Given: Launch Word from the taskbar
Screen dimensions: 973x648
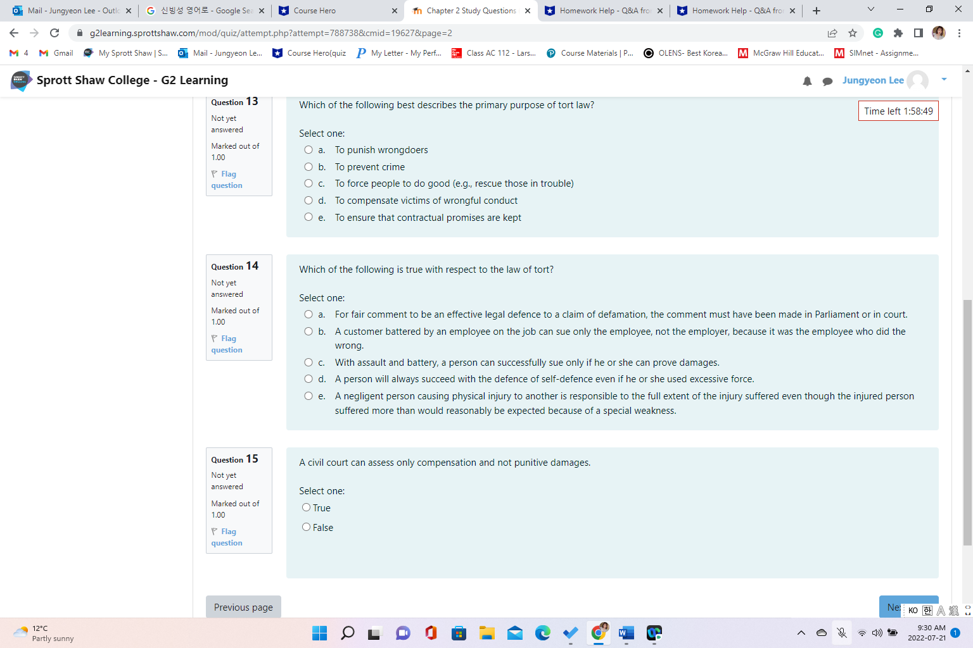Looking at the screenshot, I should 626,632.
